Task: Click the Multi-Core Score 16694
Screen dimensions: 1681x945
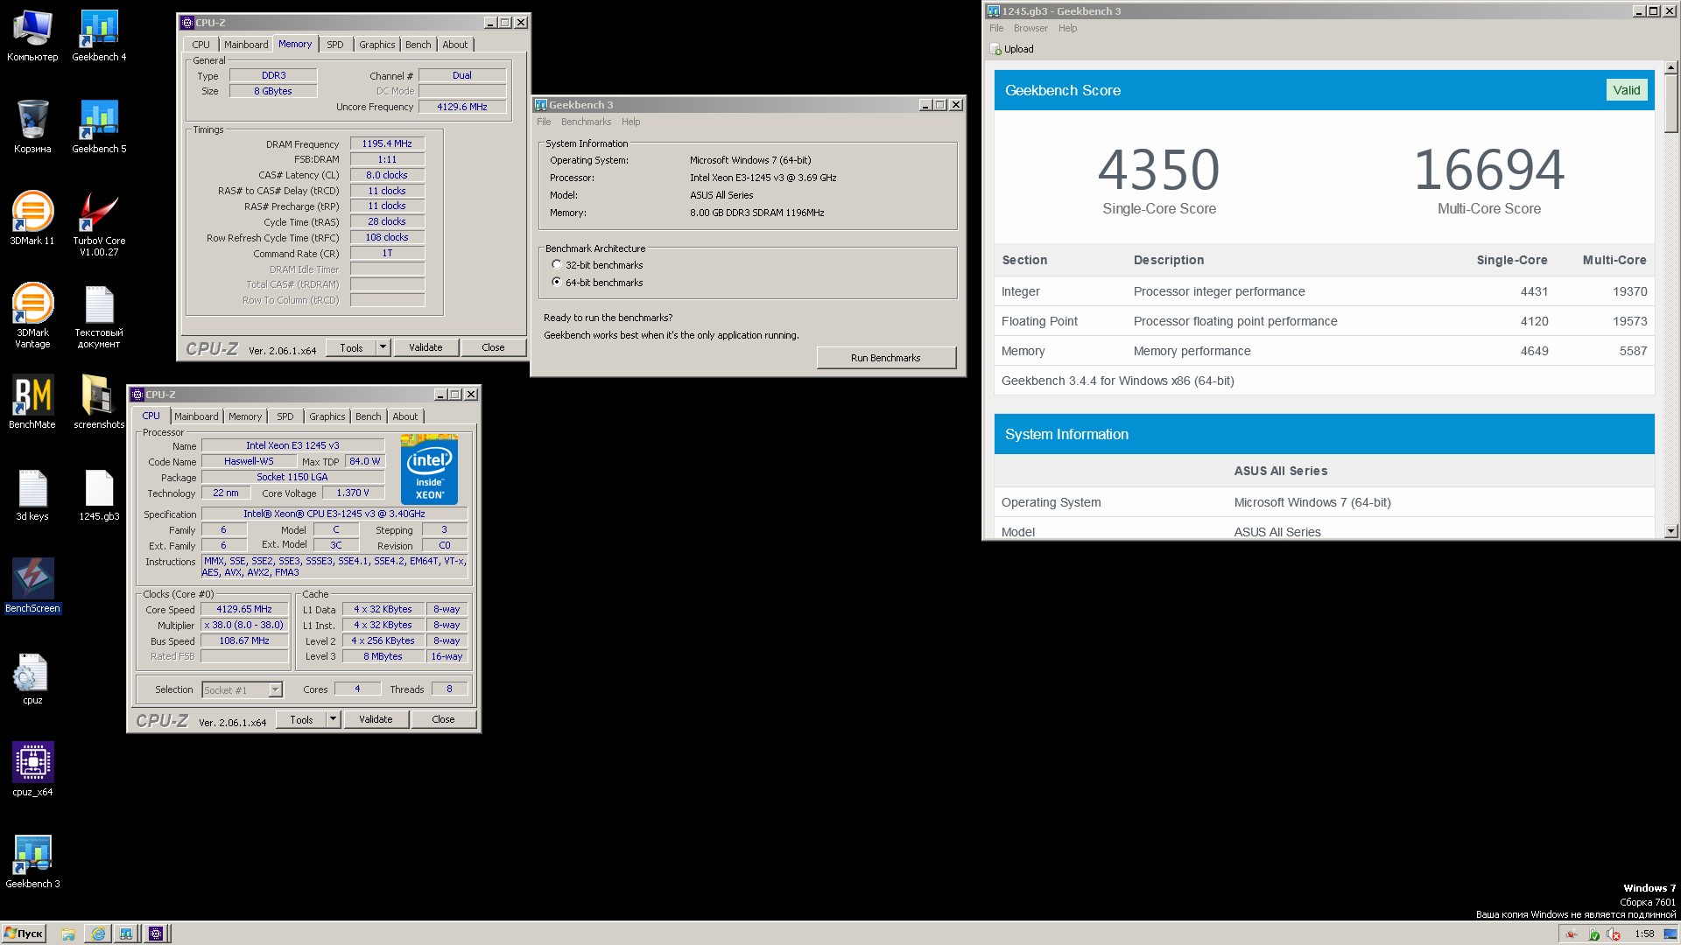Action: (x=1488, y=170)
